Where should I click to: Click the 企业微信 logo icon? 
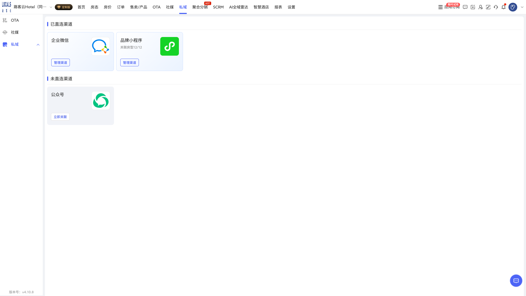[101, 46]
